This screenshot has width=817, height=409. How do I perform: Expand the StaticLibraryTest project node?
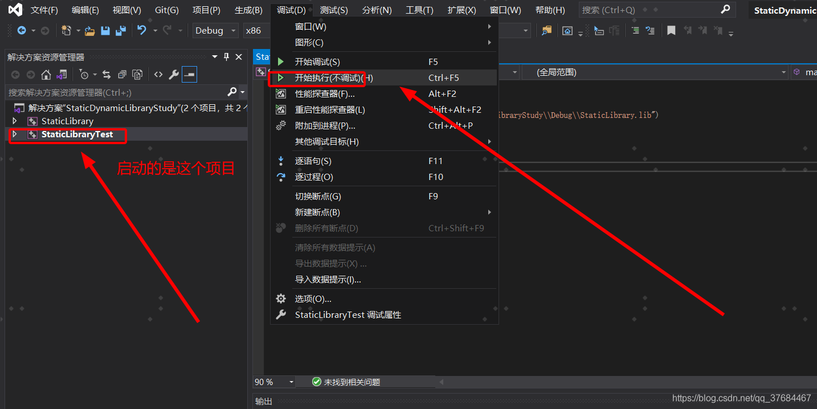pyautogui.click(x=15, y=134)
